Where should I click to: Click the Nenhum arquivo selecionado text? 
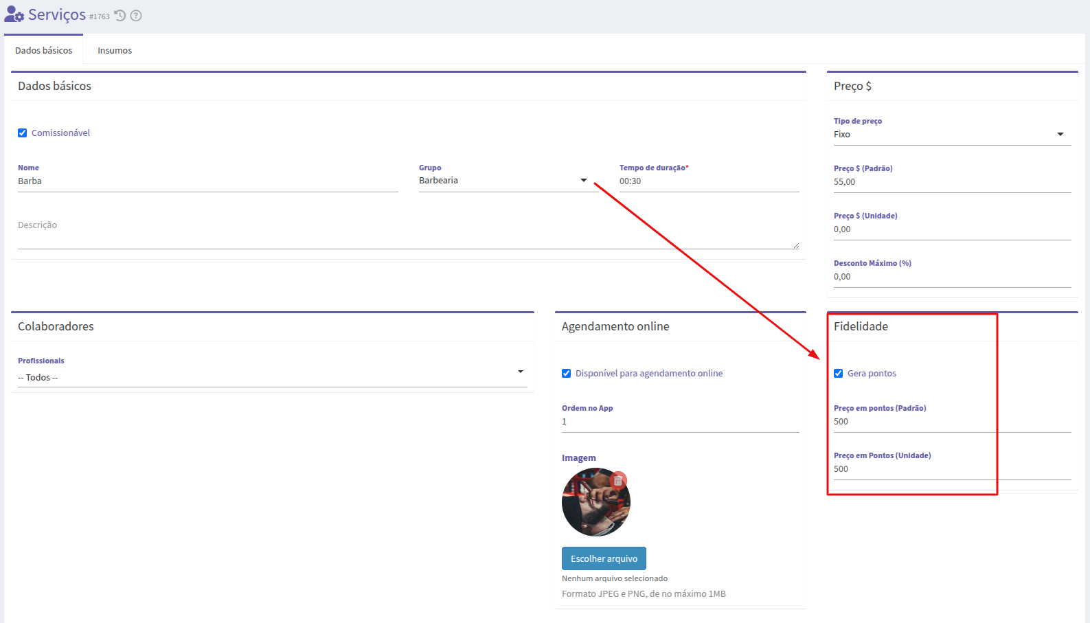click(x=615, y=578)
